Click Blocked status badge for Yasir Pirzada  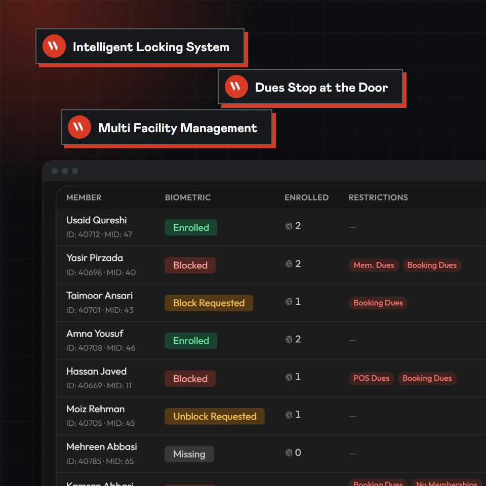(x=190, y=265)
